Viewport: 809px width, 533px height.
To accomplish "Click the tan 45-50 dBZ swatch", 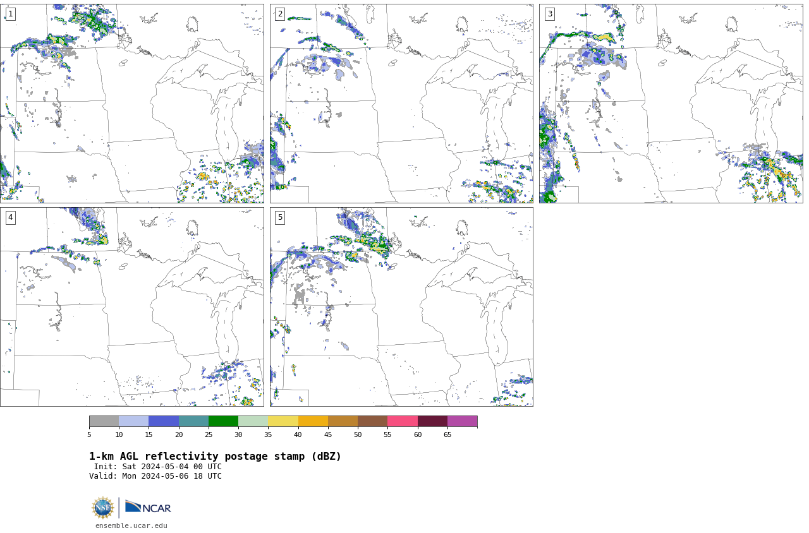I will [343, 421].
